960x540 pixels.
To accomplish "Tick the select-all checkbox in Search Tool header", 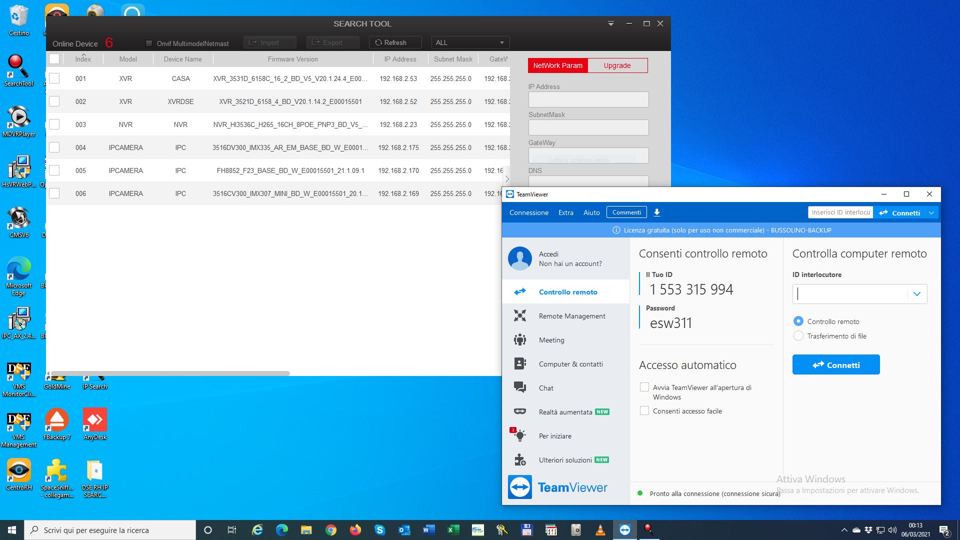I will point(54,58).
